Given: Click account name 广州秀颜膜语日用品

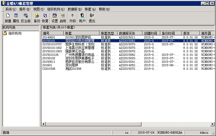Looking at the screenshot, I should 82,55.
